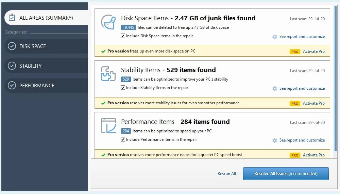This screenshot has width=340, height=194.
Task: Click 'Pro version resolves more stability issues' text
Action: [x=173, y=103]
